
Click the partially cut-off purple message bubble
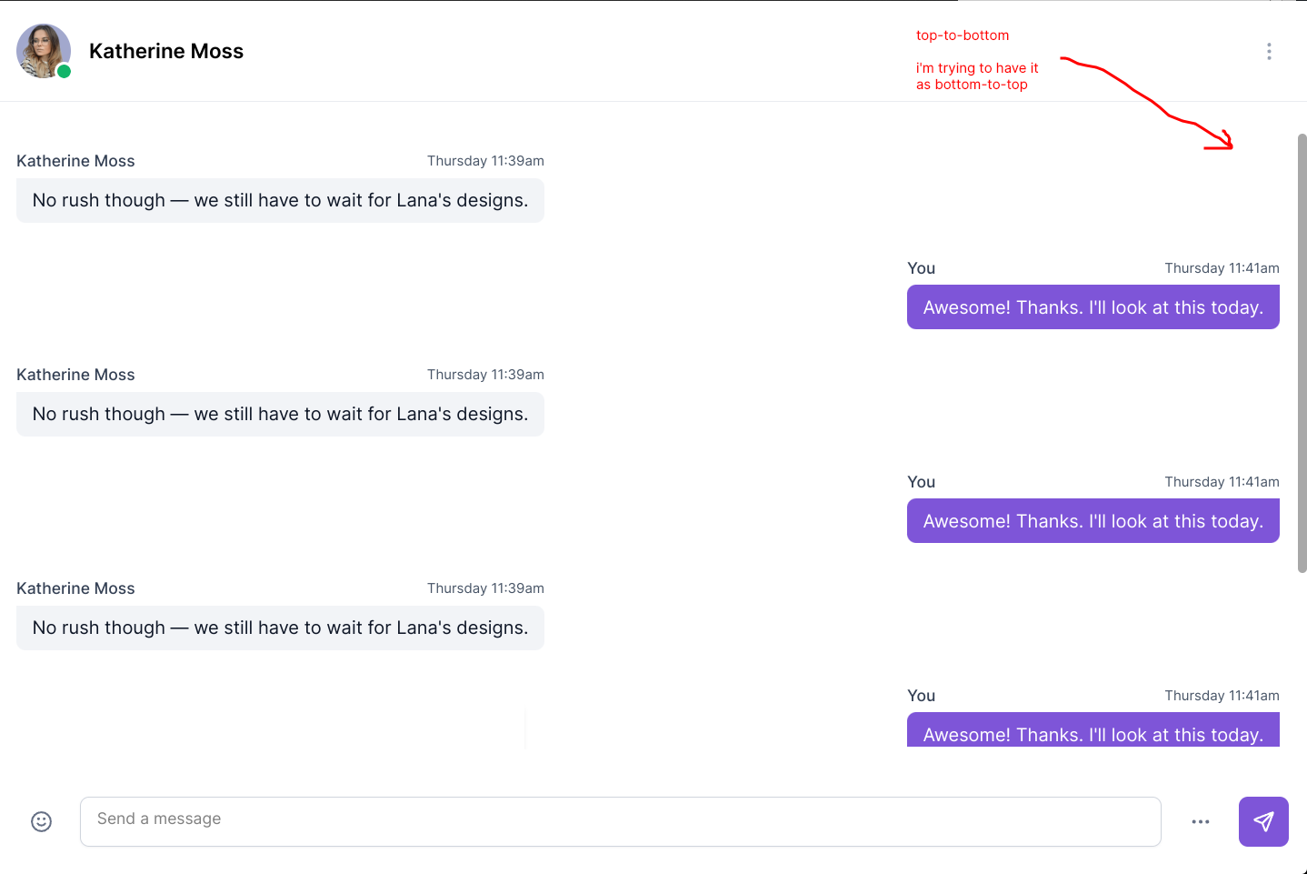(1092, 730)
